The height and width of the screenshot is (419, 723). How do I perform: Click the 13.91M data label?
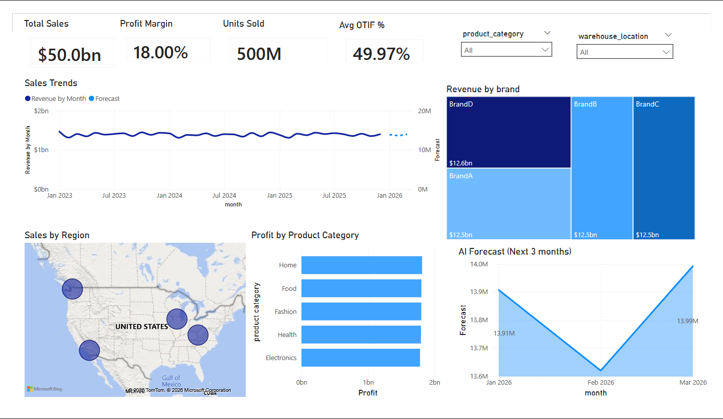tap(504, 333)
